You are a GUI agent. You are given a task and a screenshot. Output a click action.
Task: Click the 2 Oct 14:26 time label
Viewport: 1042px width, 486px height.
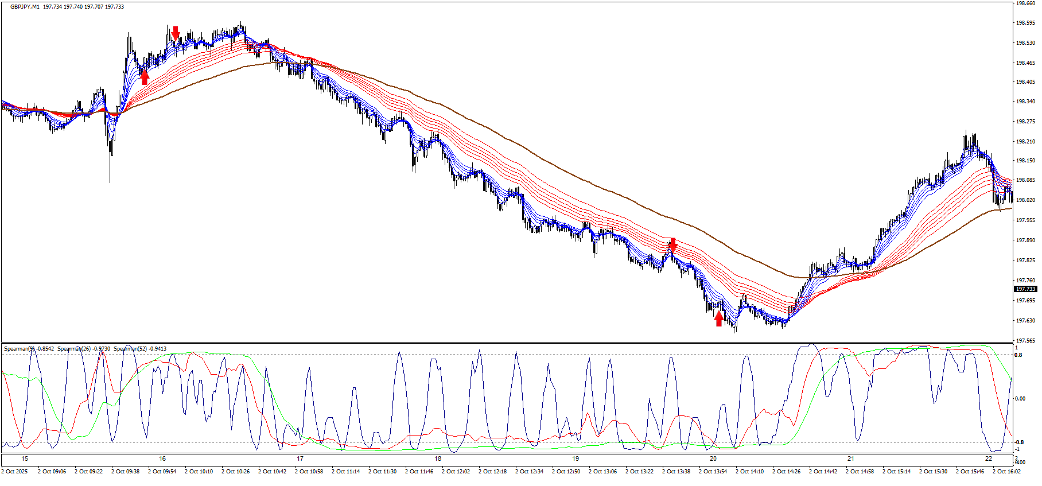(787, 472)
